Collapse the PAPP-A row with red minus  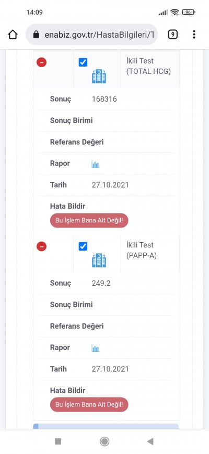coord(42,246)
